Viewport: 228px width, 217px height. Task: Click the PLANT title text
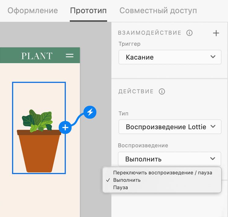(x=37, y=56)
